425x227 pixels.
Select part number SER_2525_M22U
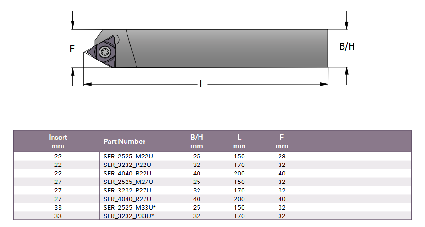tap(128, 156)
